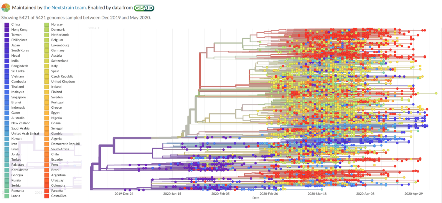Click the Date axis title
This screenshot has width=442, height=203.
(x=256, y=198)
